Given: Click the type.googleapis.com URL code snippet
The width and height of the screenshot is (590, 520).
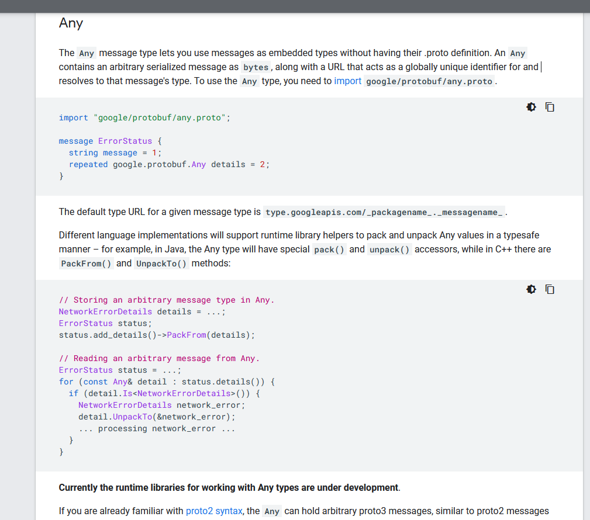Looking at the screenshot, I should 383,212.
